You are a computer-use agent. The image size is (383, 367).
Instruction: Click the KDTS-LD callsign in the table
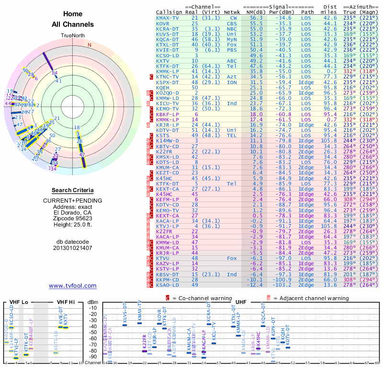[168, 162]
